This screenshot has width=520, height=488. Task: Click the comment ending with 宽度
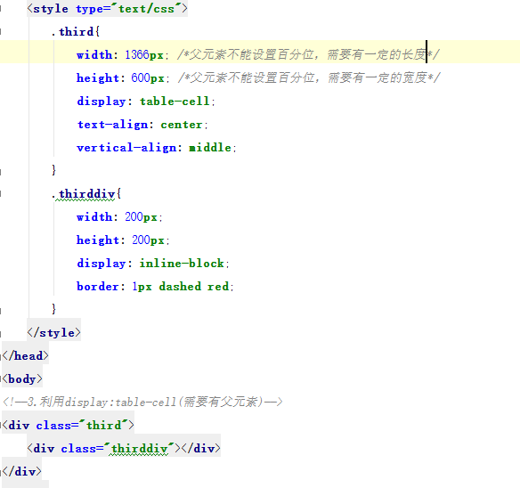309,78
